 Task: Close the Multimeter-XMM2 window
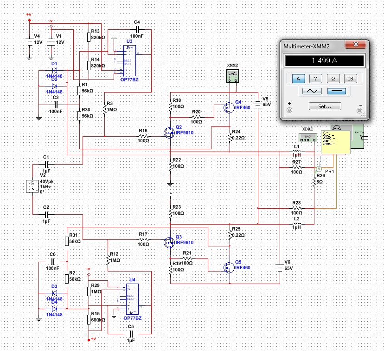click(355, 45)
